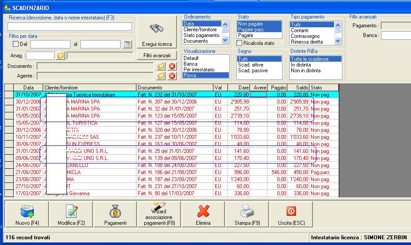Launch Wizard associazione pagamenti (F8)
Screen dimensions: 411x245
pos(159,214)
